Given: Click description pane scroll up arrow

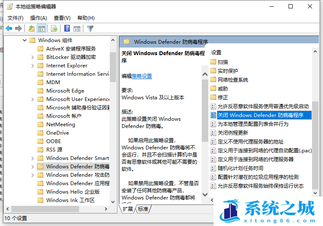Looking at the screenshot, I should [205, 74].
